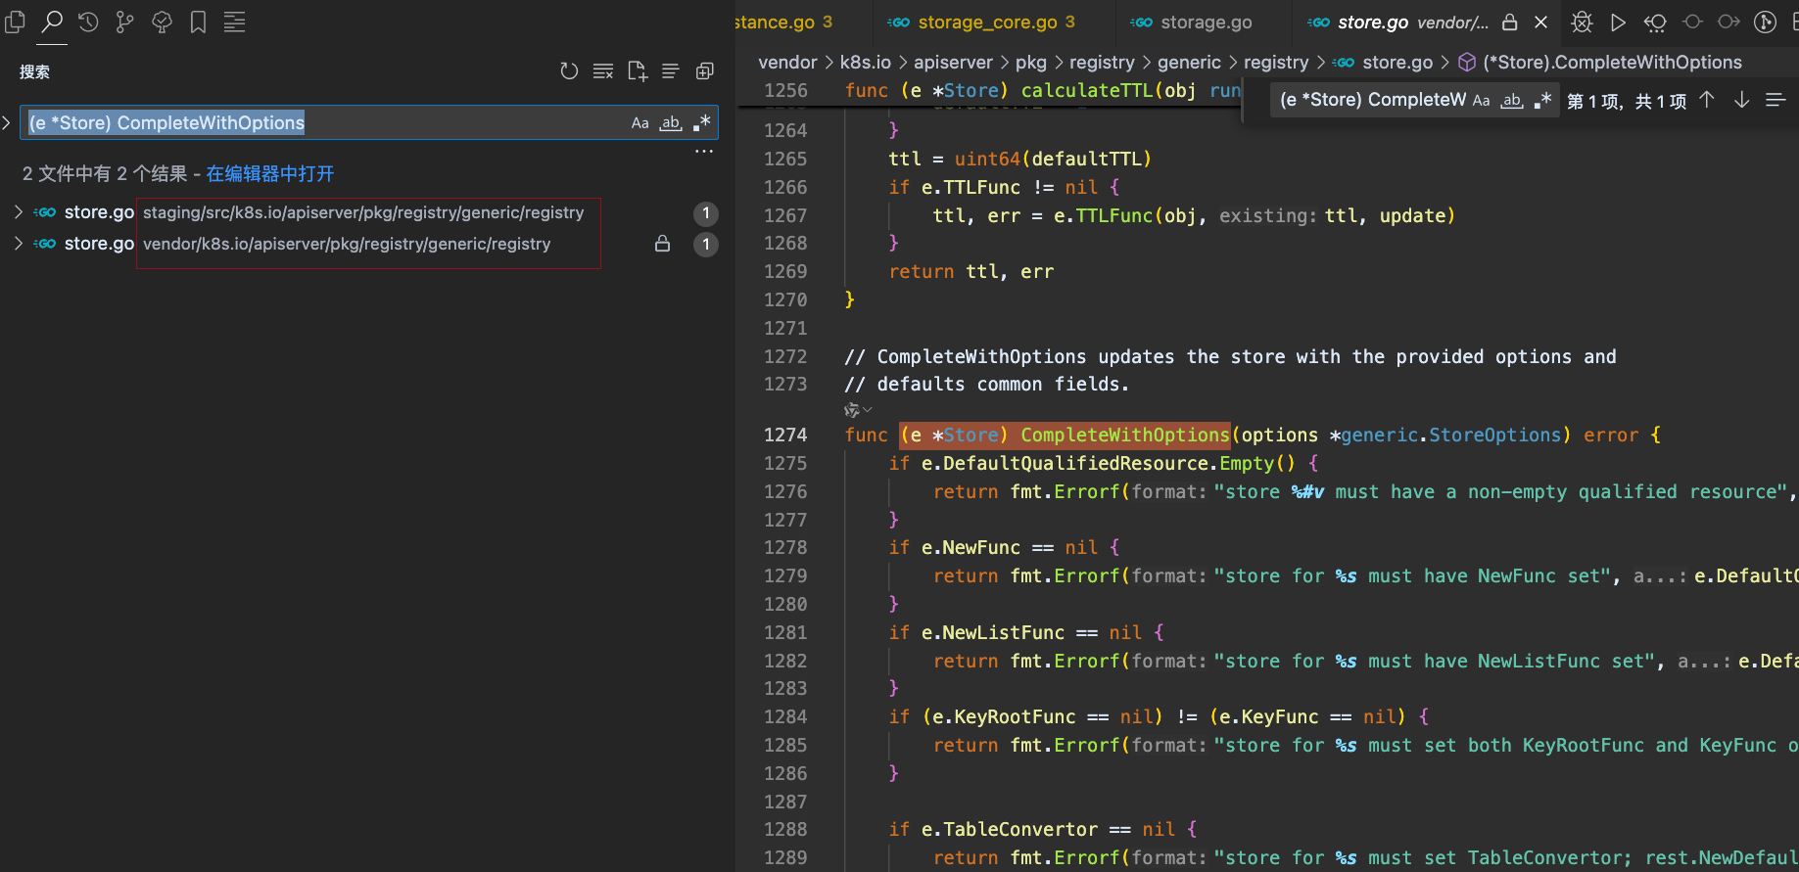Refresh the search results
This screenshot has height=872, width=1799.
tap(569, 70)
